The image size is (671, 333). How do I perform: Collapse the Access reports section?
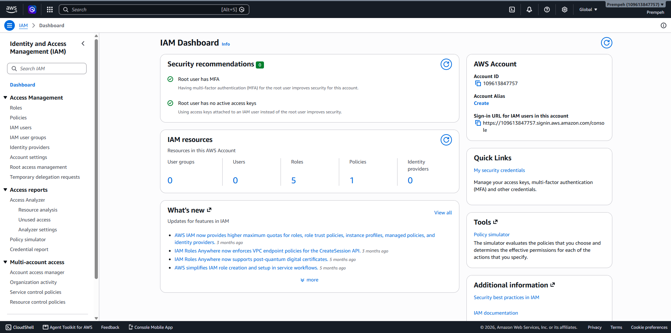(x=5, y=190)
